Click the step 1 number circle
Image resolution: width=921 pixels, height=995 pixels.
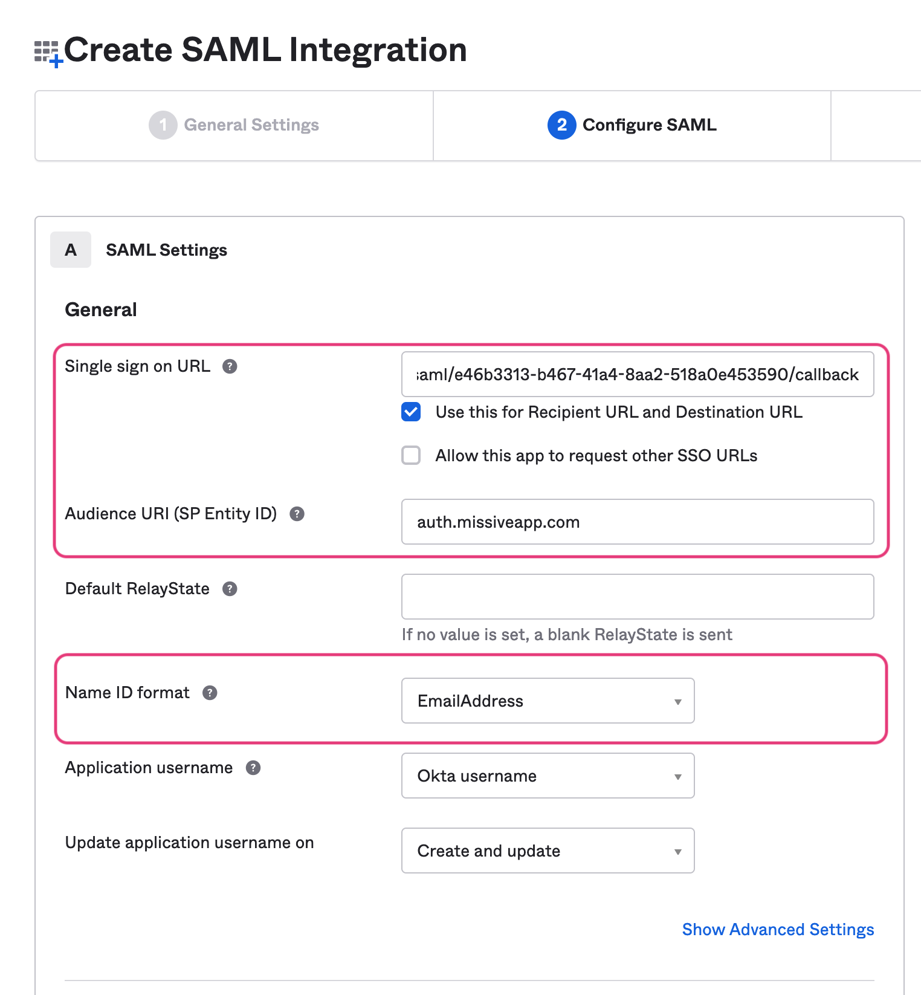(x=163, y=125)
